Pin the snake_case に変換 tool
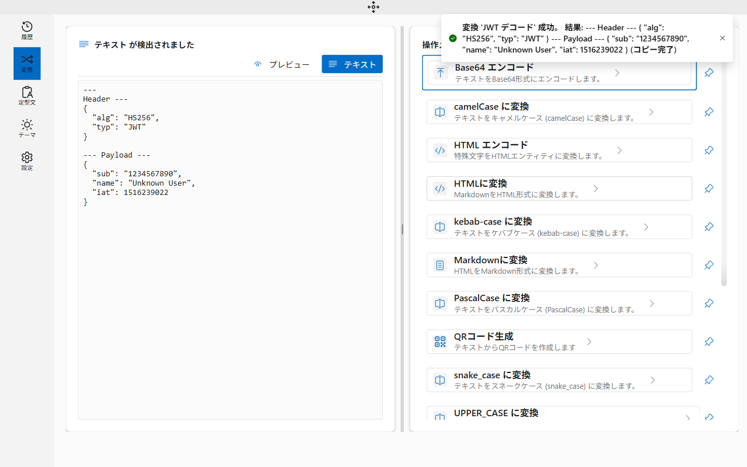 tap(708, 379)
